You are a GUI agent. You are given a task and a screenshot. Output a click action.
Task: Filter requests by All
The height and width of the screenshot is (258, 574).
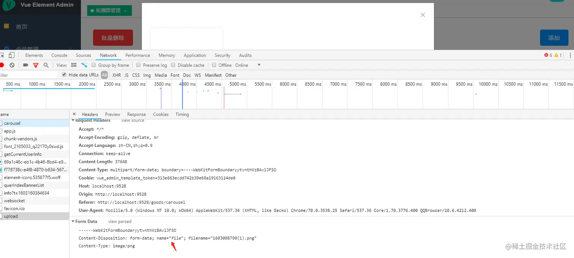tap(104, 75)
